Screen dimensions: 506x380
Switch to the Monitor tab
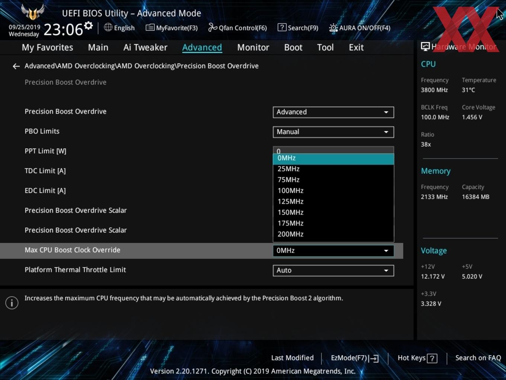click(253, 47)
